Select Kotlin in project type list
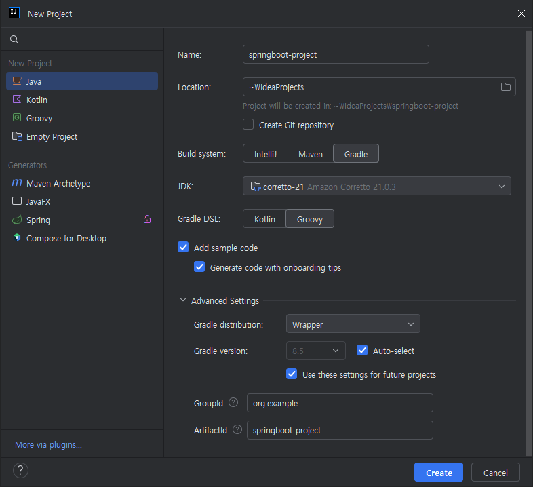533x487 pixels. tap(82, 100)
